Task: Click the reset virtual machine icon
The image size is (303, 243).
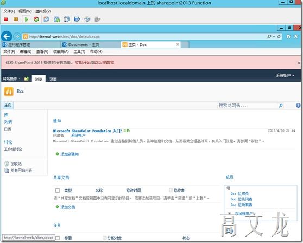Action: (x=36, y=19)
